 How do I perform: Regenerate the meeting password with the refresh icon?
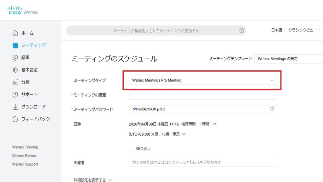click(272, 109)
